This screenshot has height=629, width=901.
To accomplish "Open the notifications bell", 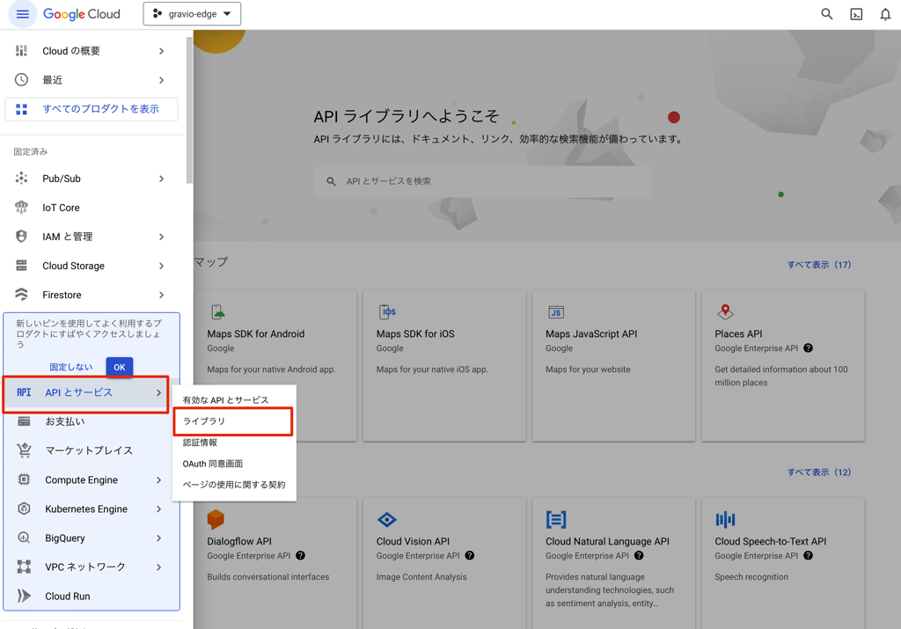I will [885, 14].
